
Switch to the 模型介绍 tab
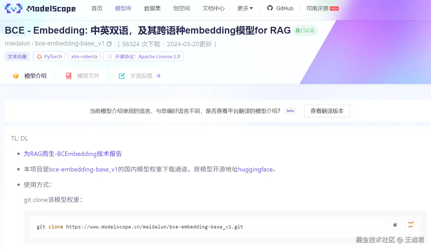pos(30,76)
